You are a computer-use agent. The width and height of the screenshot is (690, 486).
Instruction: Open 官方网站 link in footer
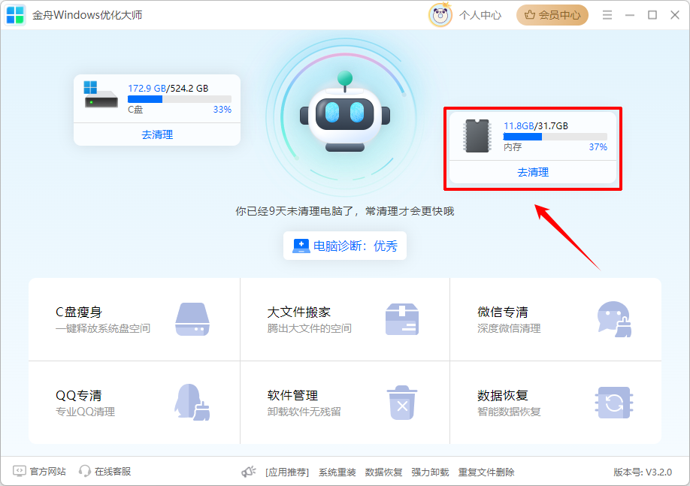pyautogui.click(x=47, y=472)
